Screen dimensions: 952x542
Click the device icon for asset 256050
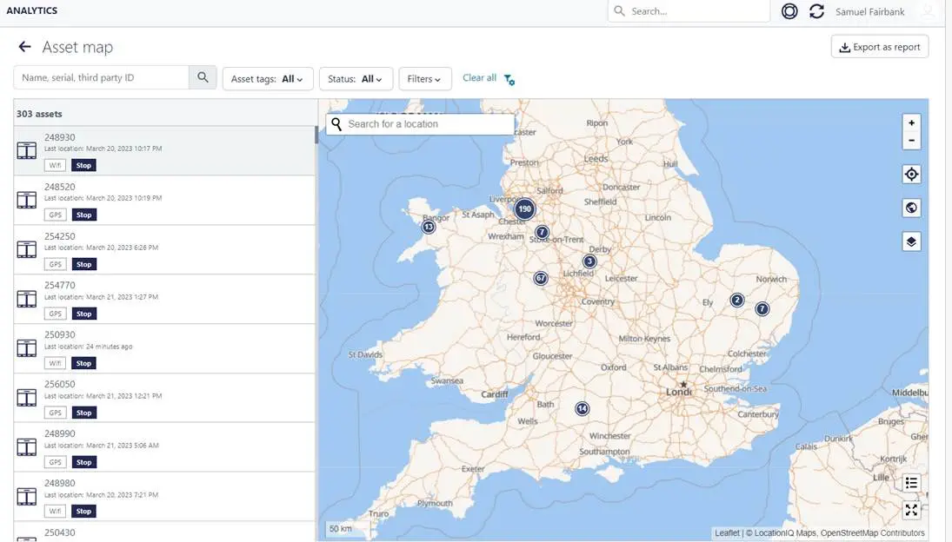pos(27,398)
